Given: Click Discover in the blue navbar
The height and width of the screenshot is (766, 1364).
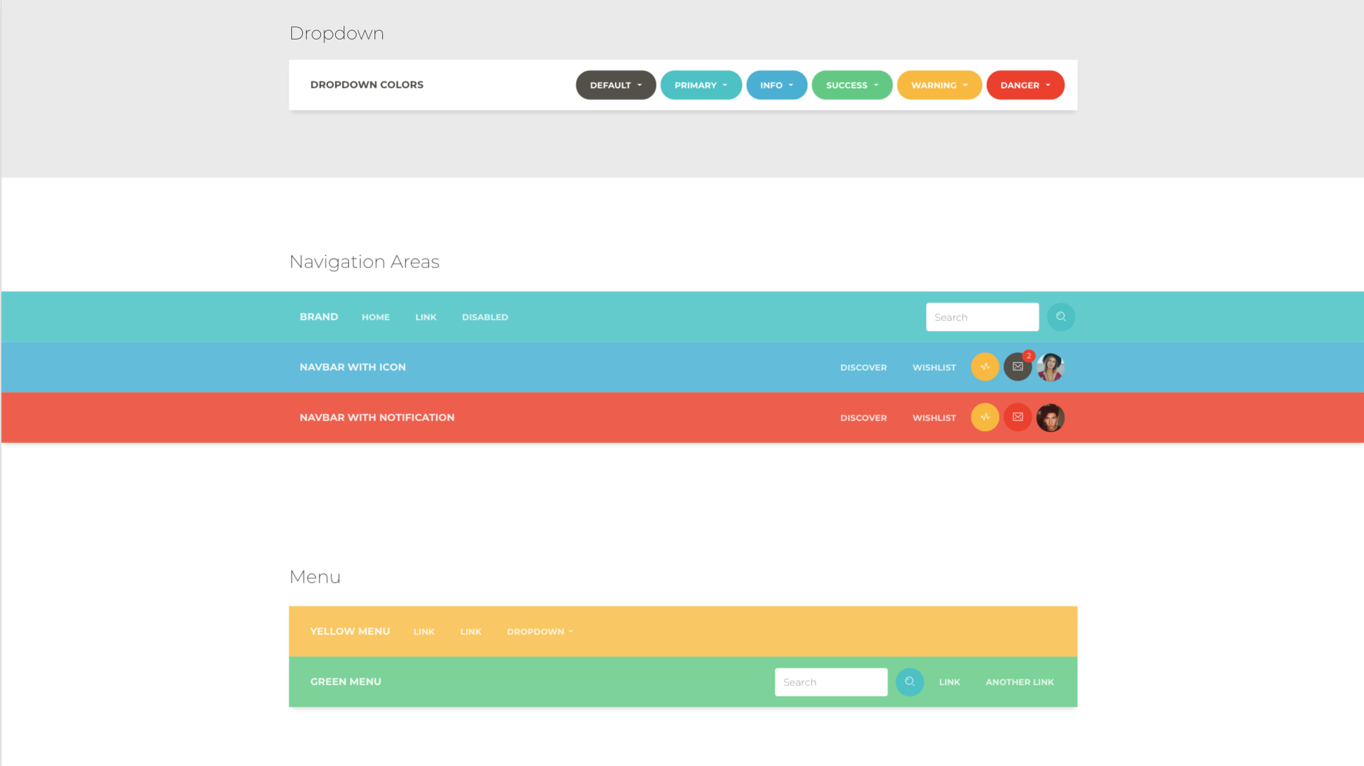Looking at the screenshot, I should [x=863, y=367].
